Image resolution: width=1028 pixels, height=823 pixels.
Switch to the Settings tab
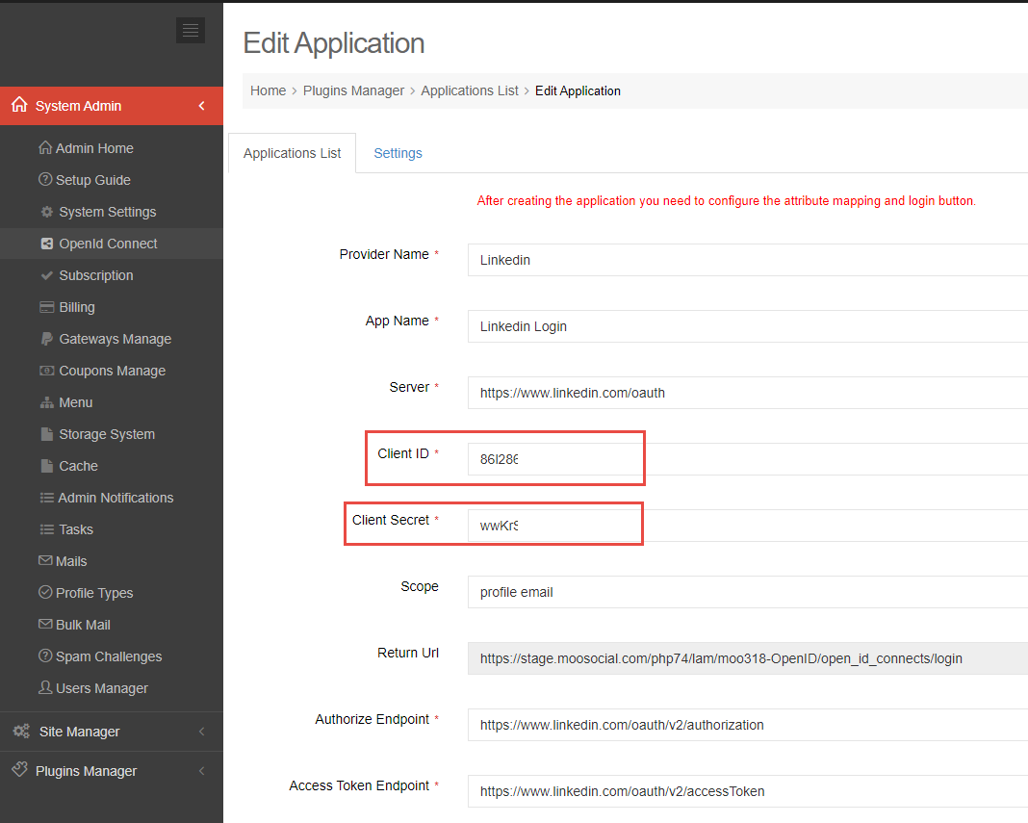[398, 153]
